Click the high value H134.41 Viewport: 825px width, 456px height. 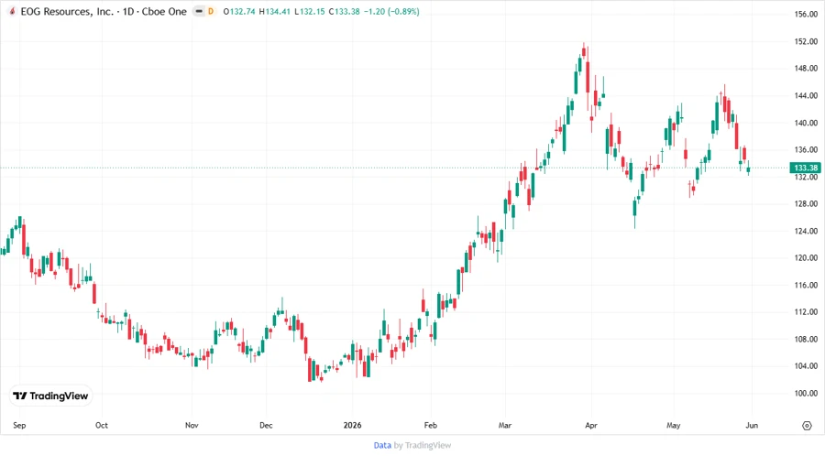pyautogui.click(x=275, y=12)
